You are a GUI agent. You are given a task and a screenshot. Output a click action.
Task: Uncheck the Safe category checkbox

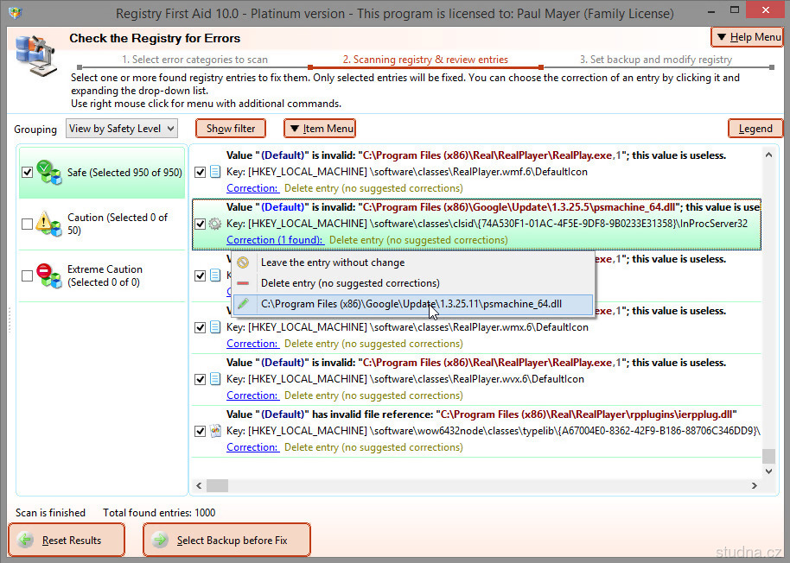coord(28,173)
